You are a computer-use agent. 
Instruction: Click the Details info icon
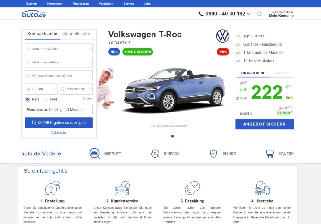tap(237, 98)
